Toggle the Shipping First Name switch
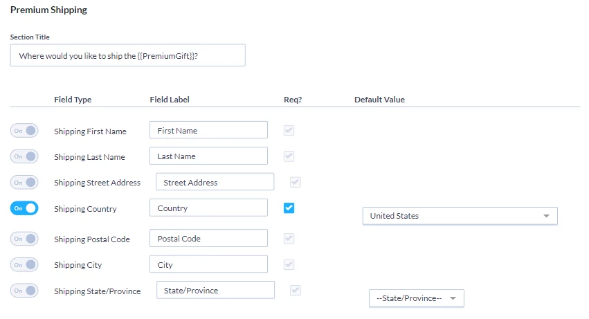The width and height of the screenshot is (589, 319). tap(24, 131)
